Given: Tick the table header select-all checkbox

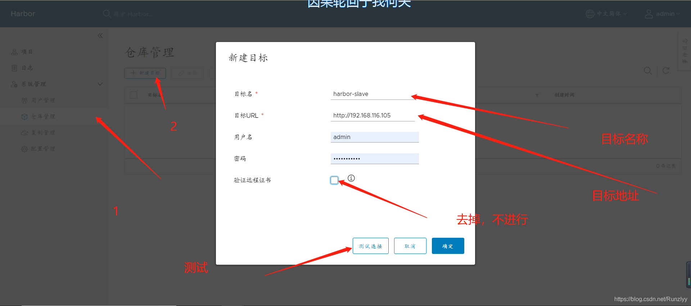Looking at the screenshot, I should 134,95.
